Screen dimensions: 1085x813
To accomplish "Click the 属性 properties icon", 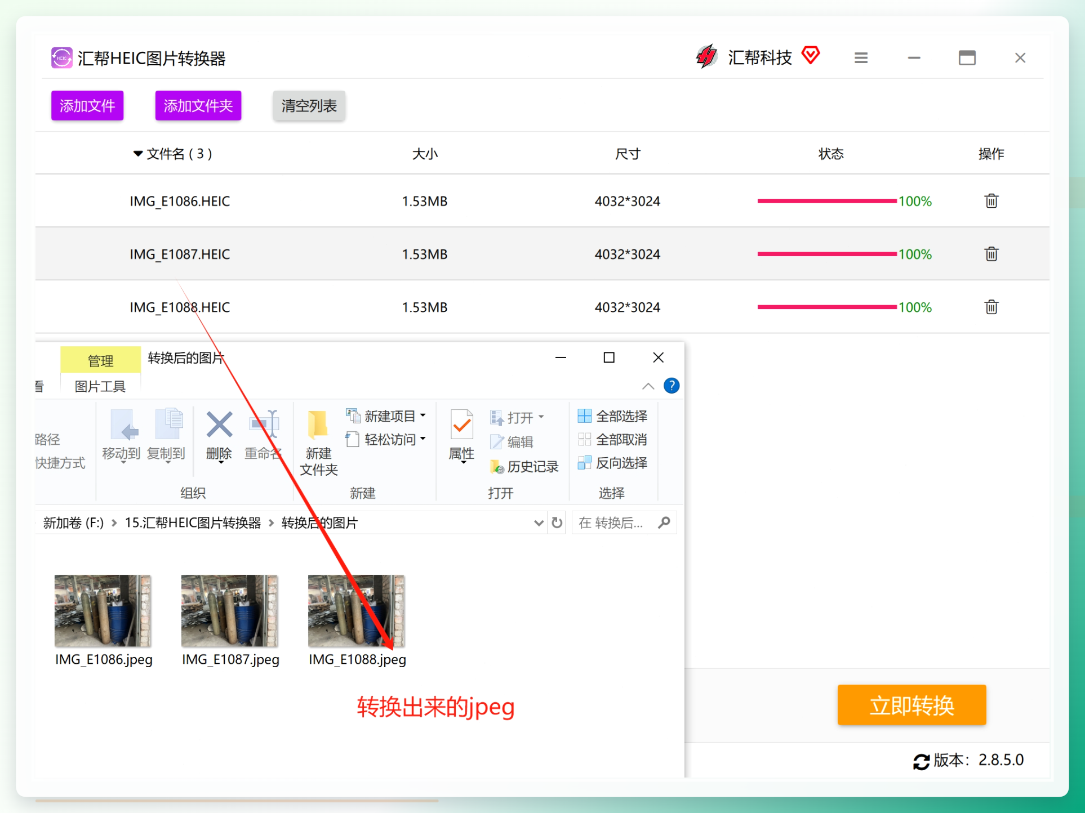I will coord(461,426).
